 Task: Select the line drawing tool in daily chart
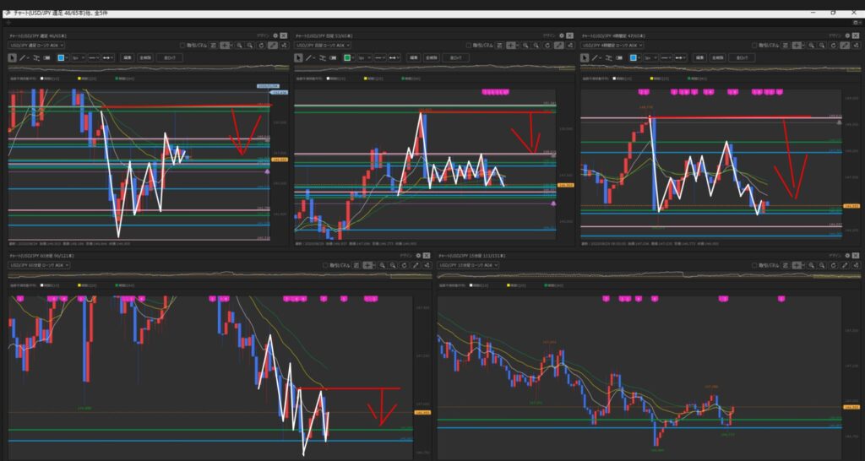pos(308,57)
